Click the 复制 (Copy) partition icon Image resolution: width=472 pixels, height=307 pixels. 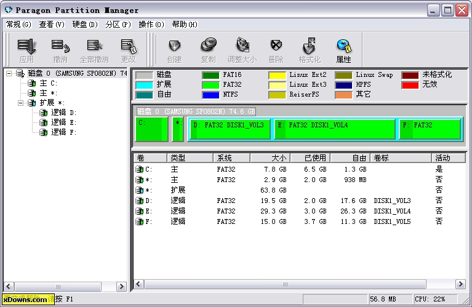208,50
